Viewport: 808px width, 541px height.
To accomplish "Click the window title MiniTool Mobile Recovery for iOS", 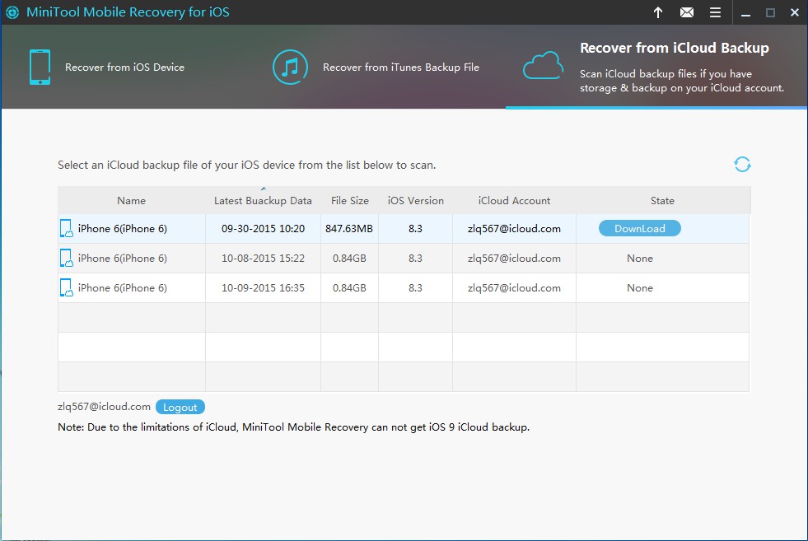I will [128, 12].
